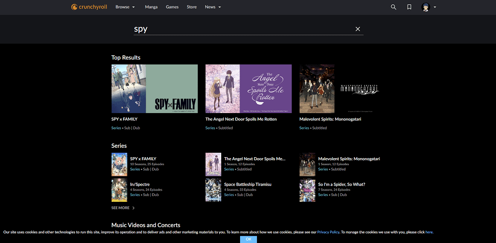Expand the News dropdown
The height and width of the screenshot is (243, 496).
(213, 7)
